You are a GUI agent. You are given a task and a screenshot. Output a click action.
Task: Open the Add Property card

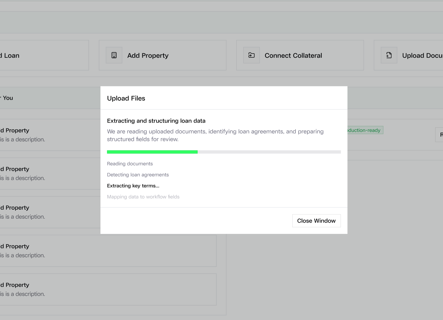pos(162,55)
